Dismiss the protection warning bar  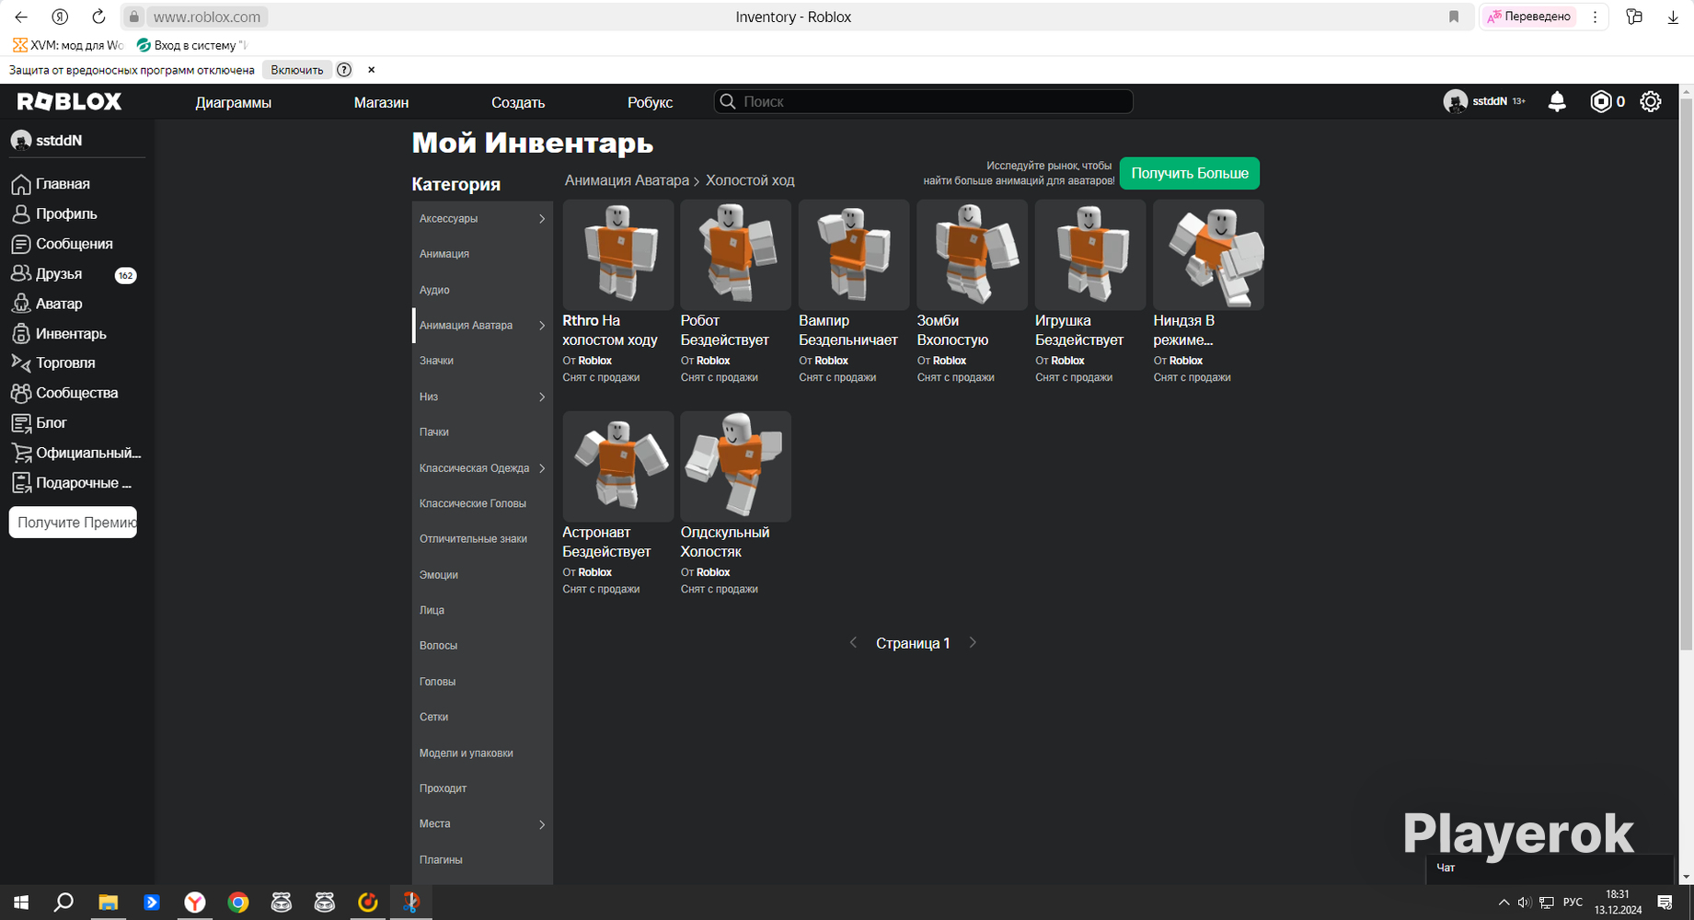[x=372, y=70]
